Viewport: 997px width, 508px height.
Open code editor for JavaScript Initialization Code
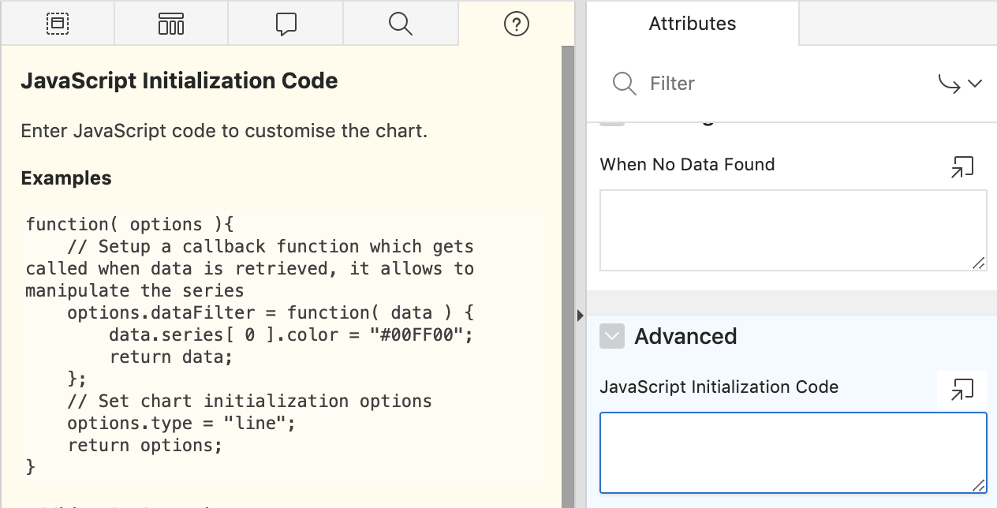(962, 388)
